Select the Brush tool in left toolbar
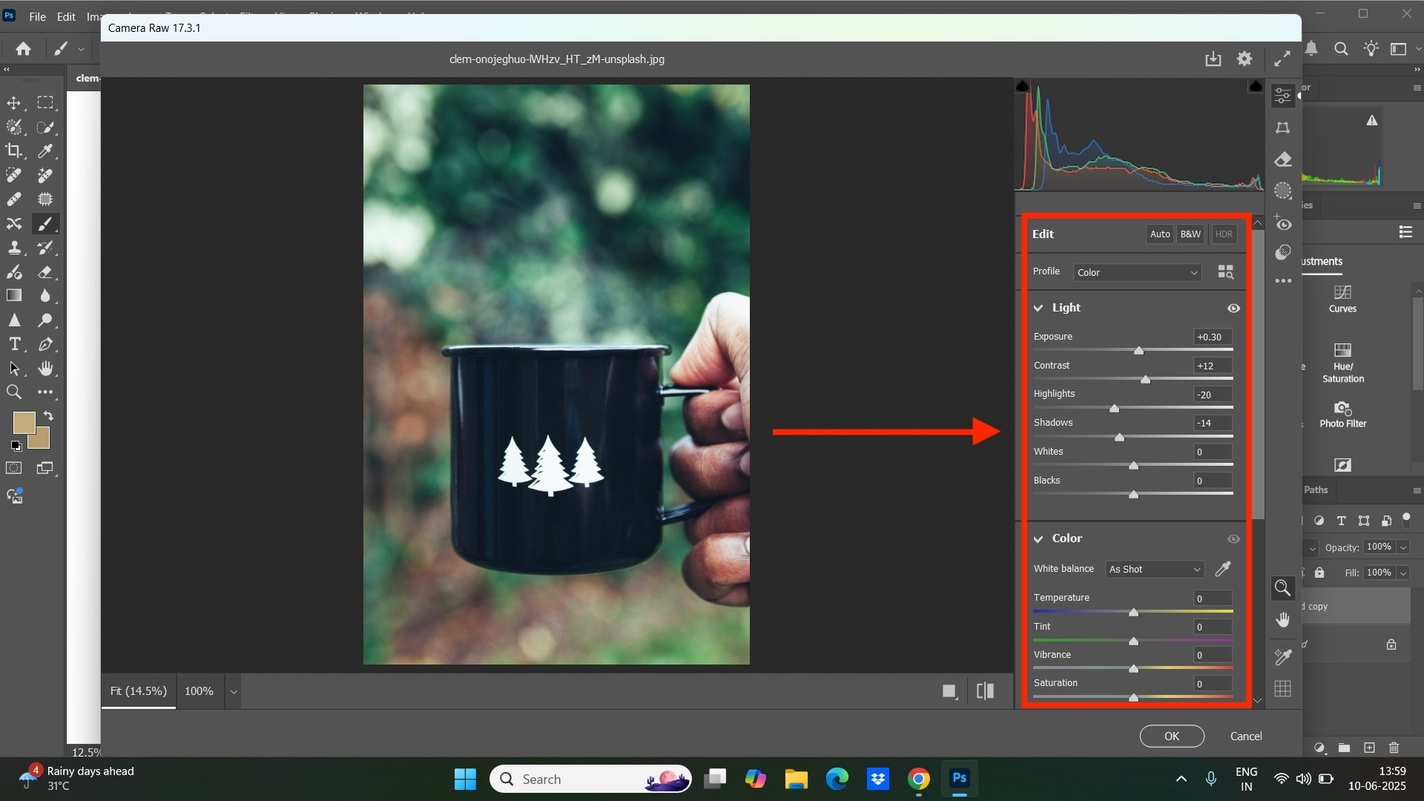This screenshot has height=801, width=1424. pyautogui.click(x=45, y=223)
